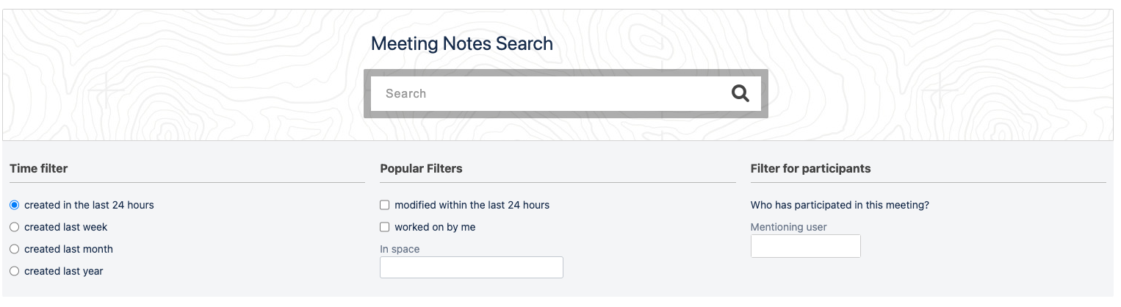This screenshot has height=307, width=1121.
Task: Click the "Meeting Notes Search" title
Action: (x=461, y=43)
